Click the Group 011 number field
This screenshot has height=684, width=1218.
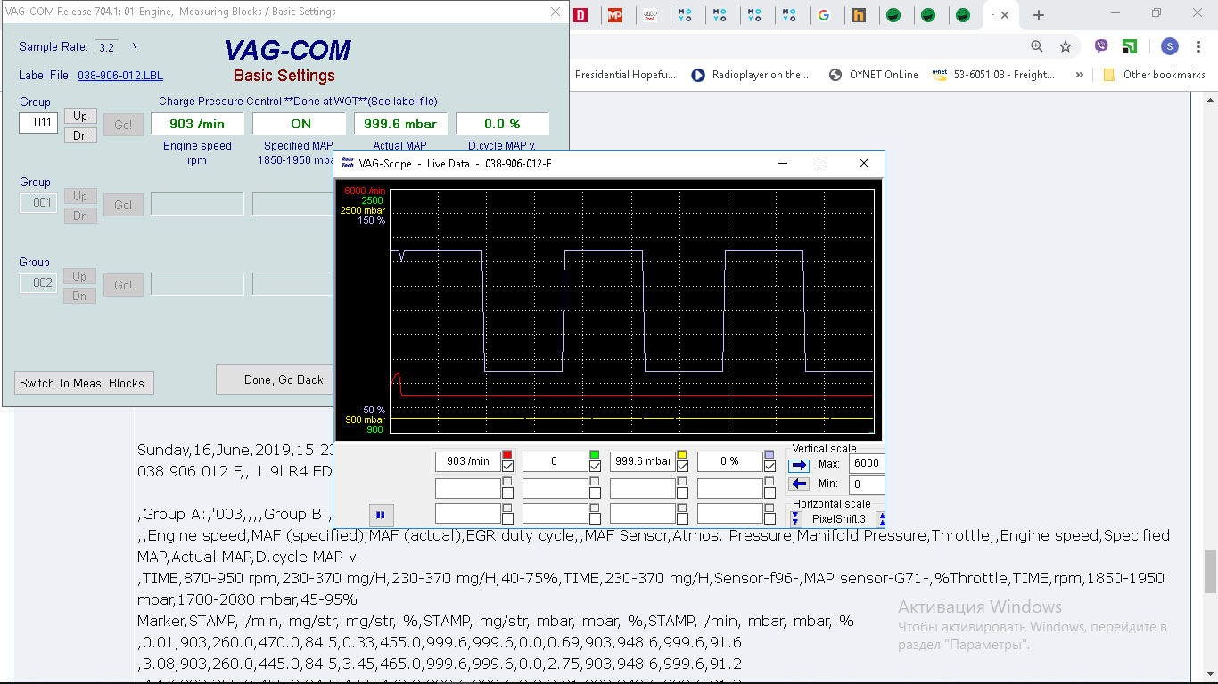tap(38, 123)
